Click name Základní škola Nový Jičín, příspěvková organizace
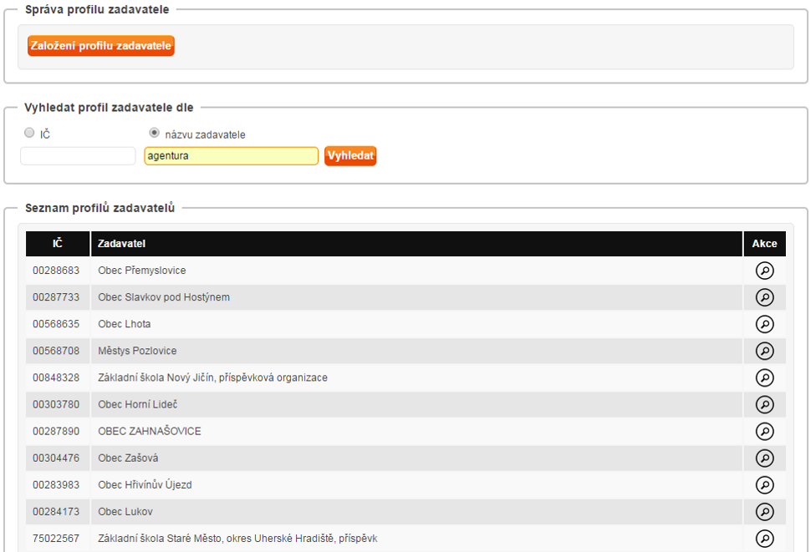The image size is (811, 552). (212, 377)
